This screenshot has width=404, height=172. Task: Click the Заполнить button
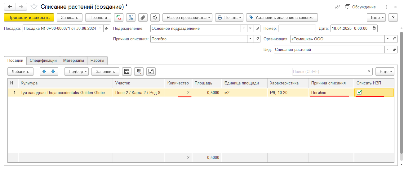pyautogui.click(x=105, y=71)
